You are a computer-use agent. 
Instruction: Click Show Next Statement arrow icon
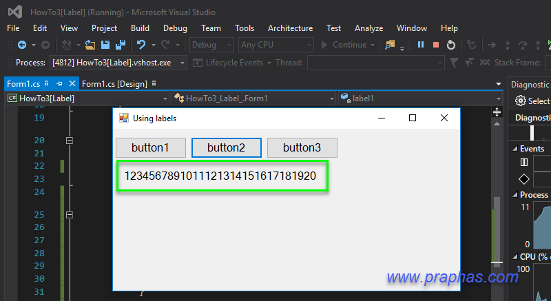pyautogui.click(x=492, y=45)
